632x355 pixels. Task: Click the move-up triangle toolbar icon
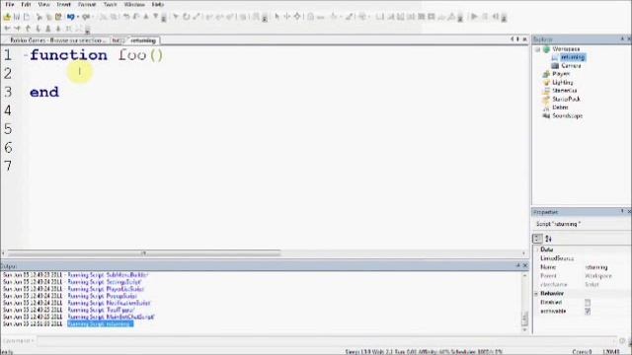146,17
